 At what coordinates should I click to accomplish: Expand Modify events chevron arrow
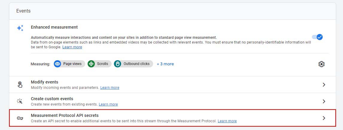(324, 85)
